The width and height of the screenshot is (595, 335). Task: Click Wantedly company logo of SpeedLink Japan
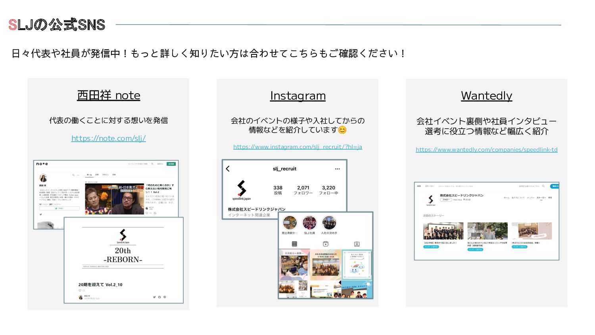pos(431,200)
